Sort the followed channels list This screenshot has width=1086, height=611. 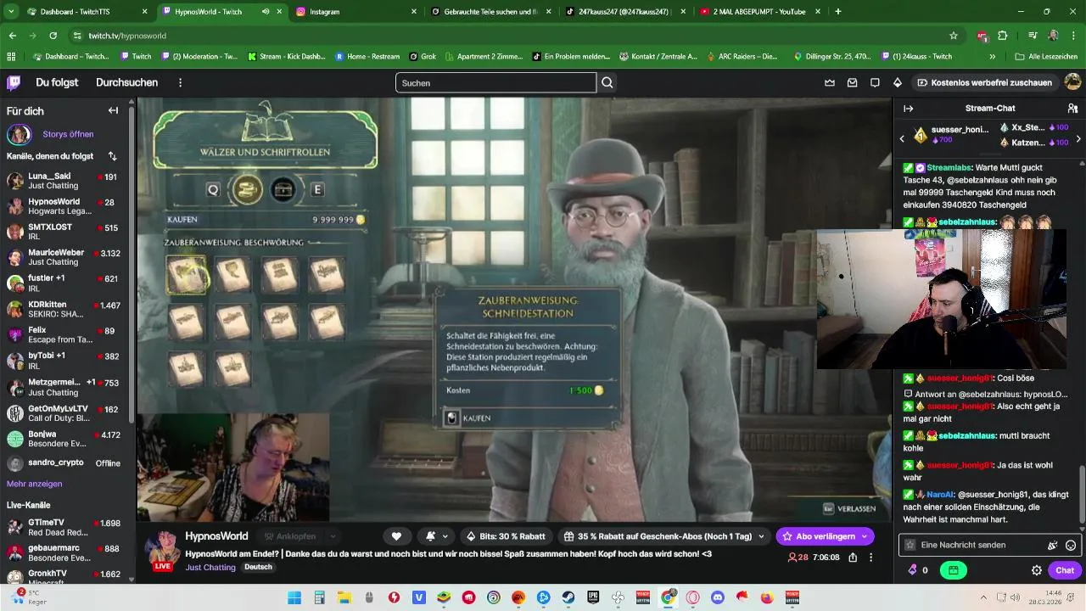coord(112,156)
